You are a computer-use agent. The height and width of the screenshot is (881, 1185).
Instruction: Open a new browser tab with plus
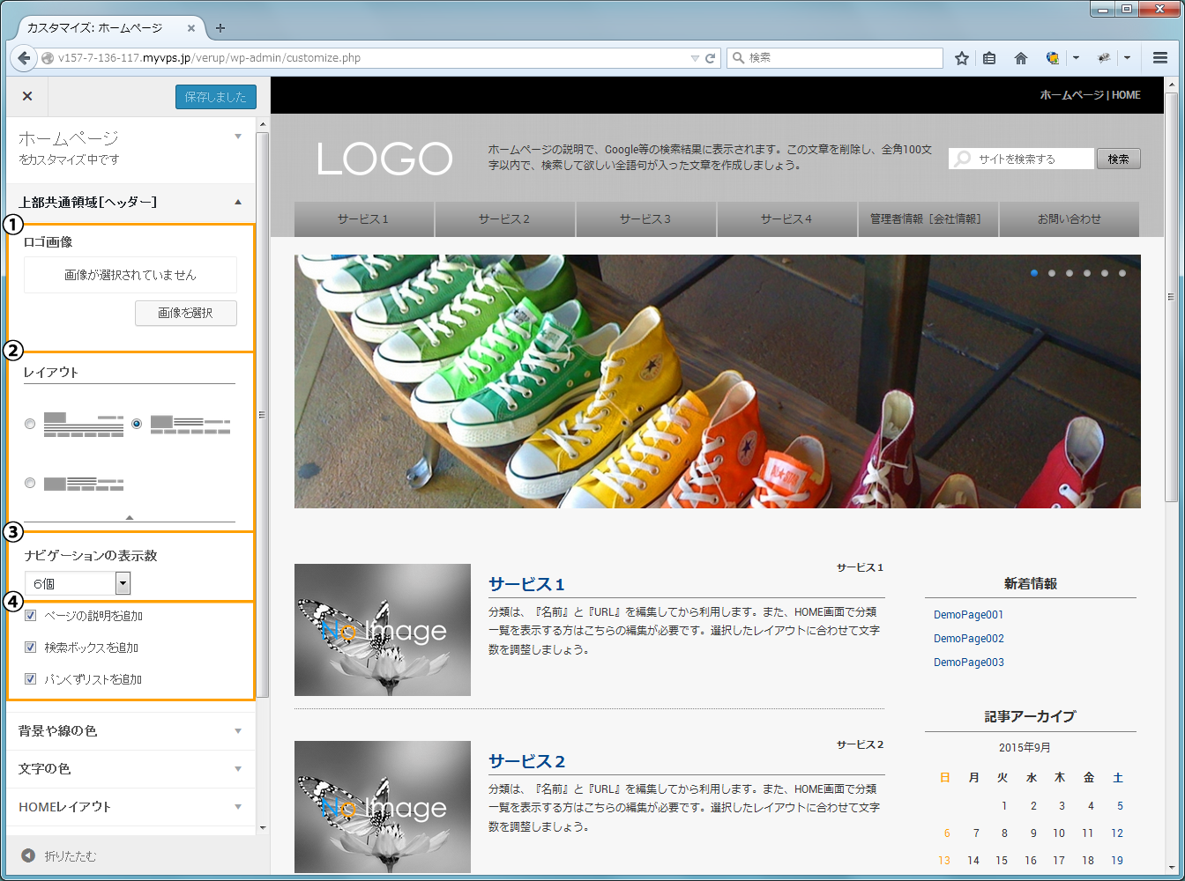pos(220,28)
